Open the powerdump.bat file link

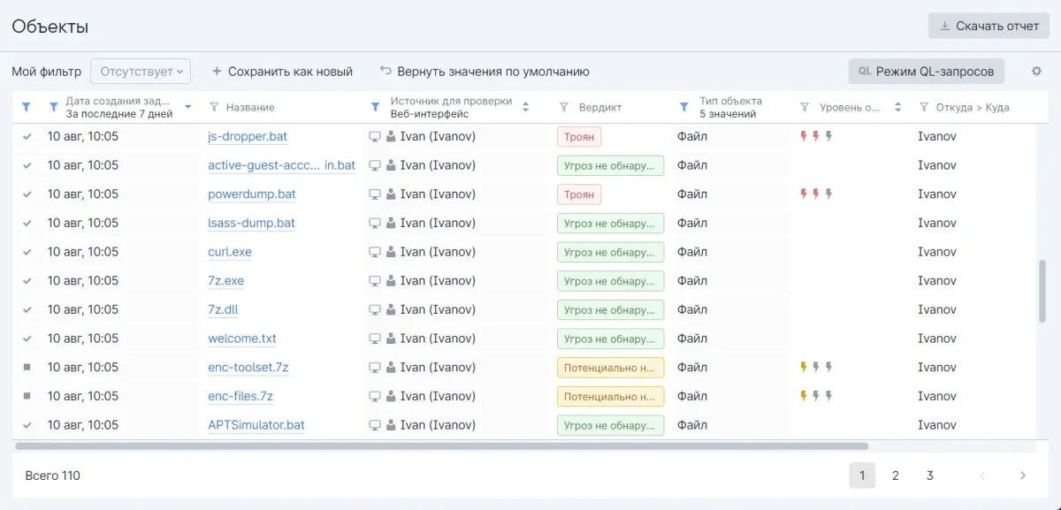(251, 194)
